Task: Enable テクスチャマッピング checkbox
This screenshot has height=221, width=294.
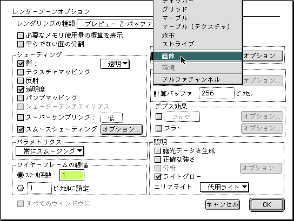Action: coord(21,72)
